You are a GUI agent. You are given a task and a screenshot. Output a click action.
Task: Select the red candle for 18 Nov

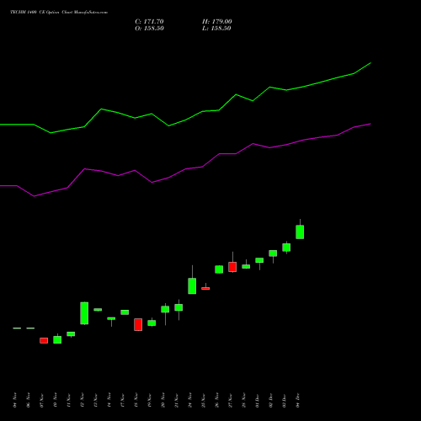[x=138, y=324]
